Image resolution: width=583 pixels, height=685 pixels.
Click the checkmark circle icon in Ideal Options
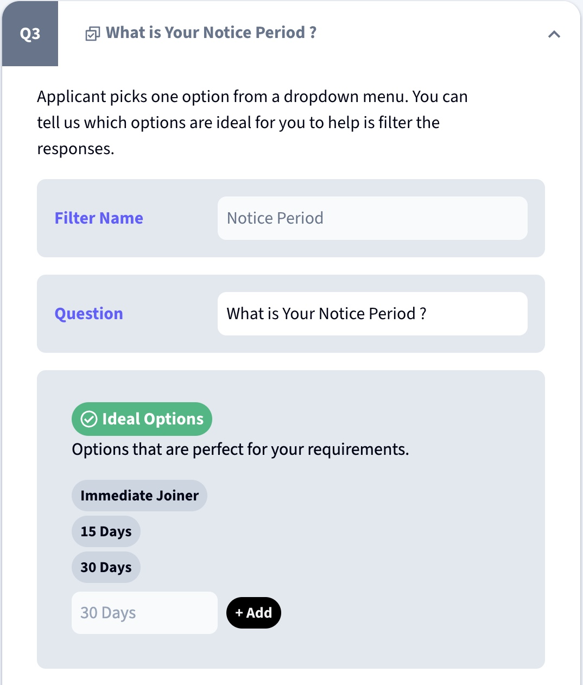(88, 419)
